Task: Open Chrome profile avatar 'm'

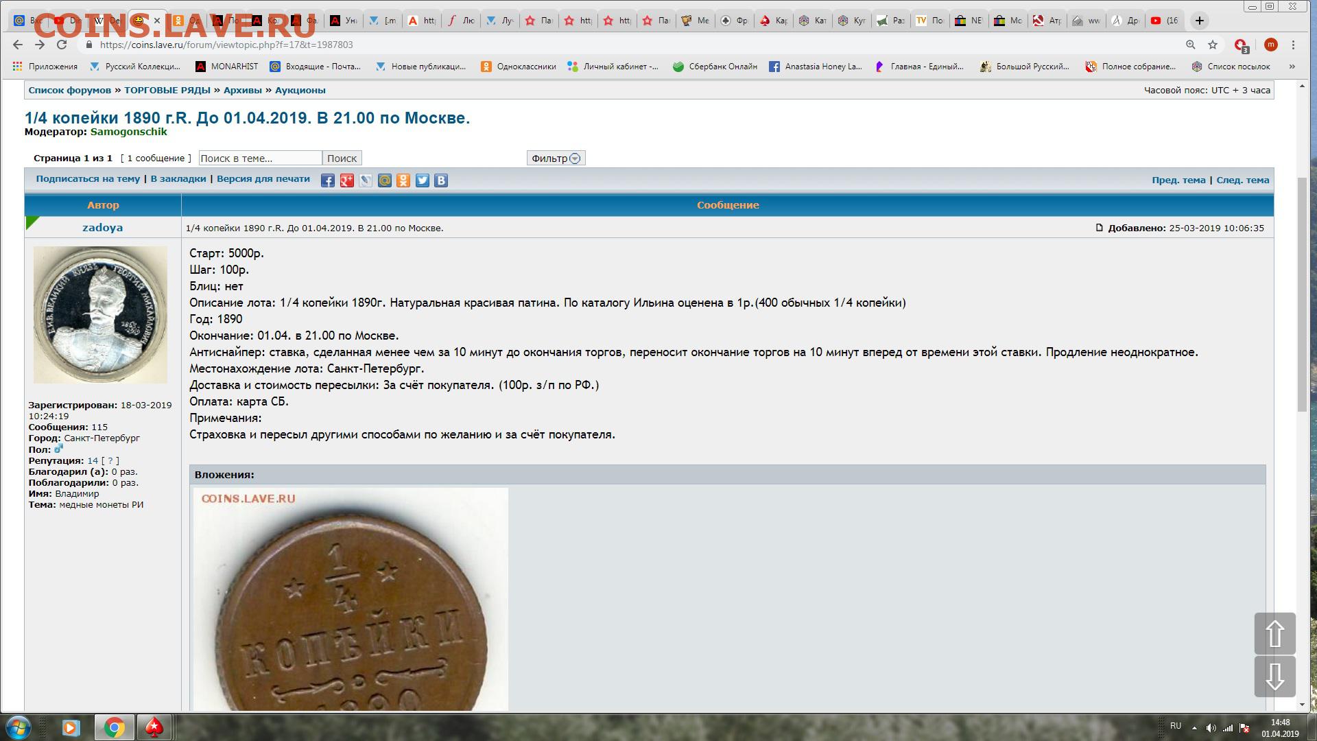Action: (1271, 45)
